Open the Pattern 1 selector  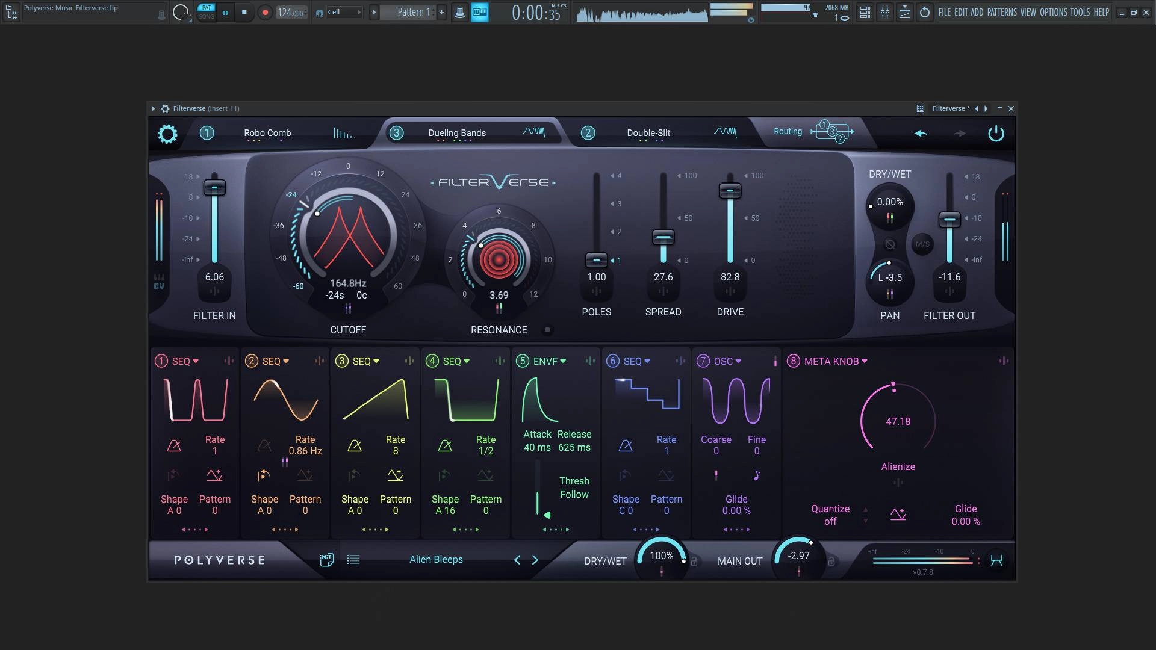[x=414, y=12]
